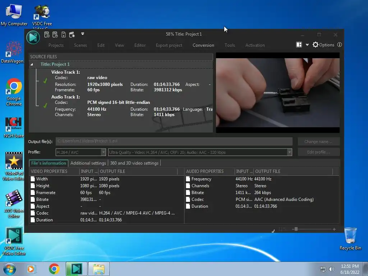
Task: Click the About information icon
Action: point(340,45)
